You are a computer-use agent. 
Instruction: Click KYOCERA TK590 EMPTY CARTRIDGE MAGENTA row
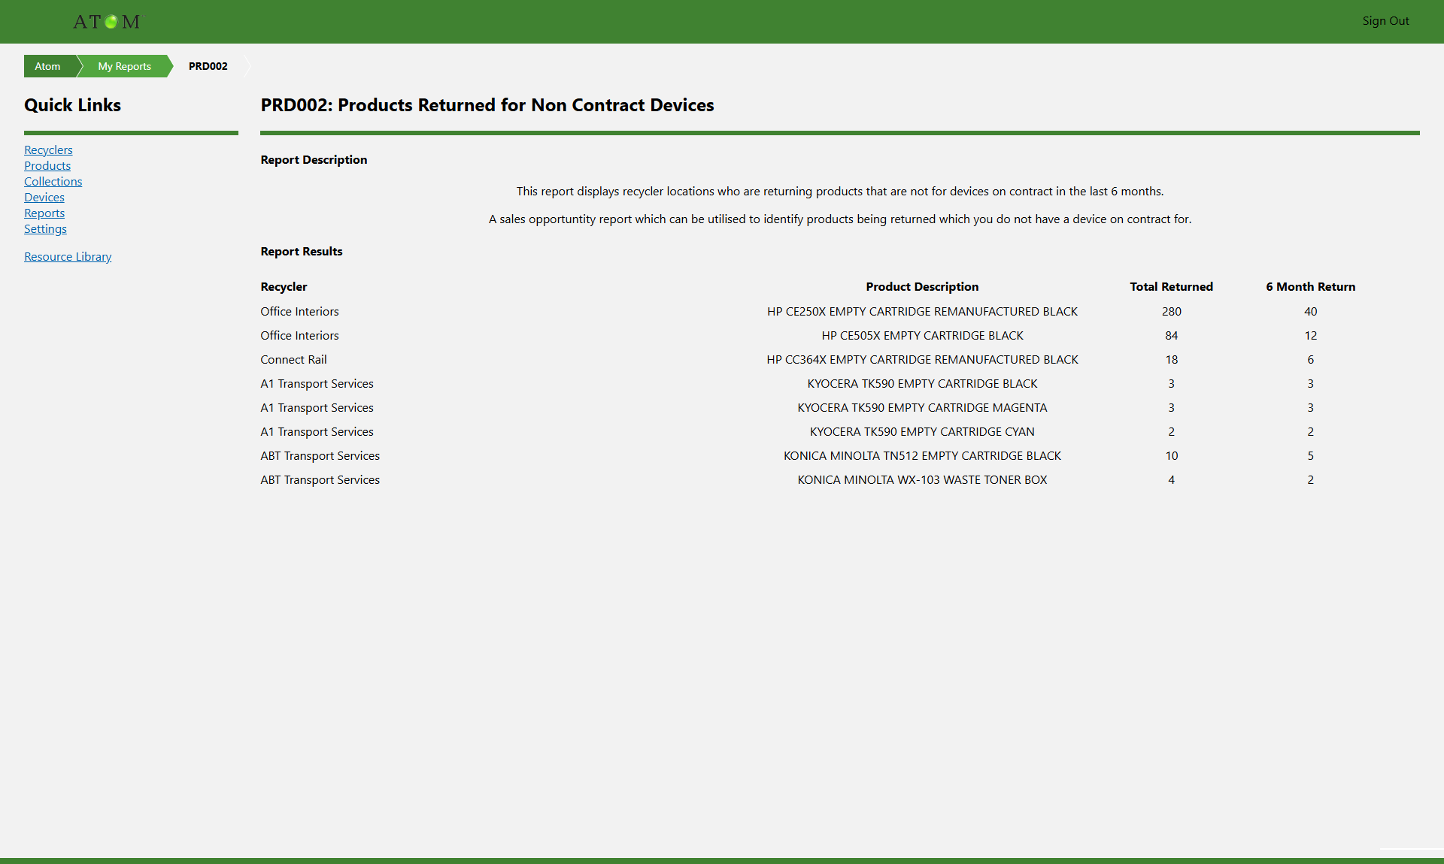click(x=922, y=407)
